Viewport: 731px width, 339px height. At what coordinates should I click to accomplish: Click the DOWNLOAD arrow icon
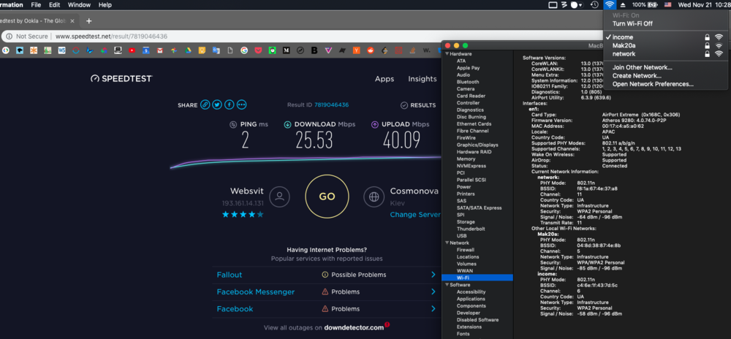click(287, 124)
